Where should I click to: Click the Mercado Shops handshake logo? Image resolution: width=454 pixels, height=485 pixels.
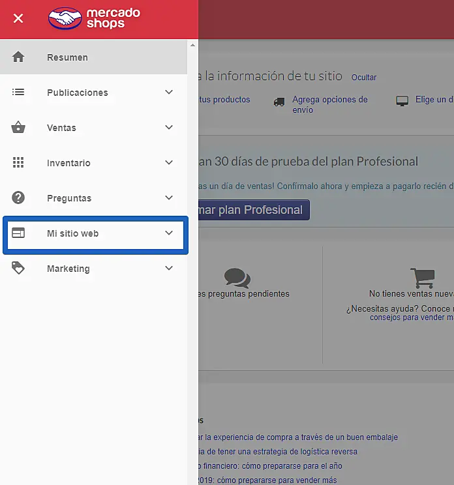(x=63, y=18)
